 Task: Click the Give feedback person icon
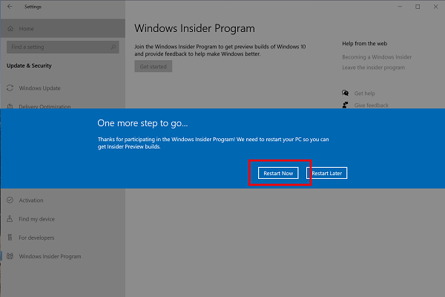coord(345,105)
